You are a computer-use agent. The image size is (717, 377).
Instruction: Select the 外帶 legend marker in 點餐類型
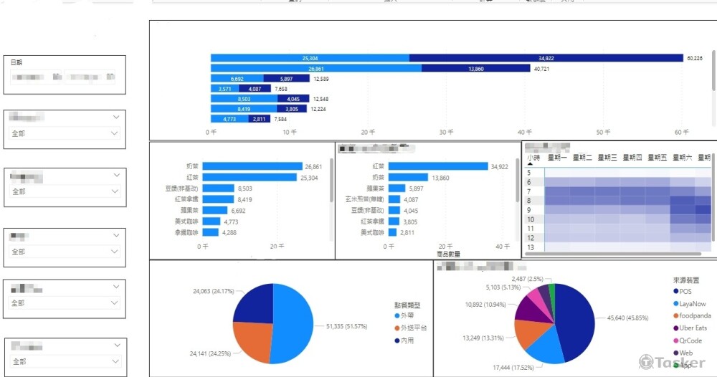tap(398, 315)
